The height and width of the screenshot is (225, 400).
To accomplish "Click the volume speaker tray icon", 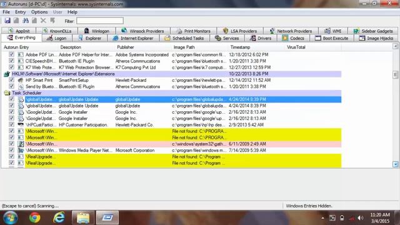I will 361,218.
